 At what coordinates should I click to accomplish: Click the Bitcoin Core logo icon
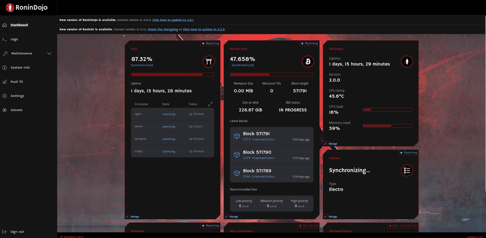pos(308,62)
